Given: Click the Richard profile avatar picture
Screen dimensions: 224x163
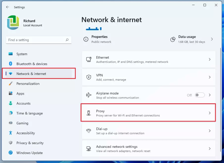Looking at the screenshot, I should click(13, 23).
